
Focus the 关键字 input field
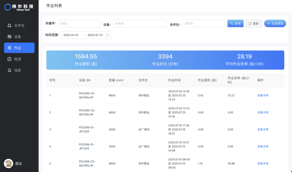[x=79, y=23]
